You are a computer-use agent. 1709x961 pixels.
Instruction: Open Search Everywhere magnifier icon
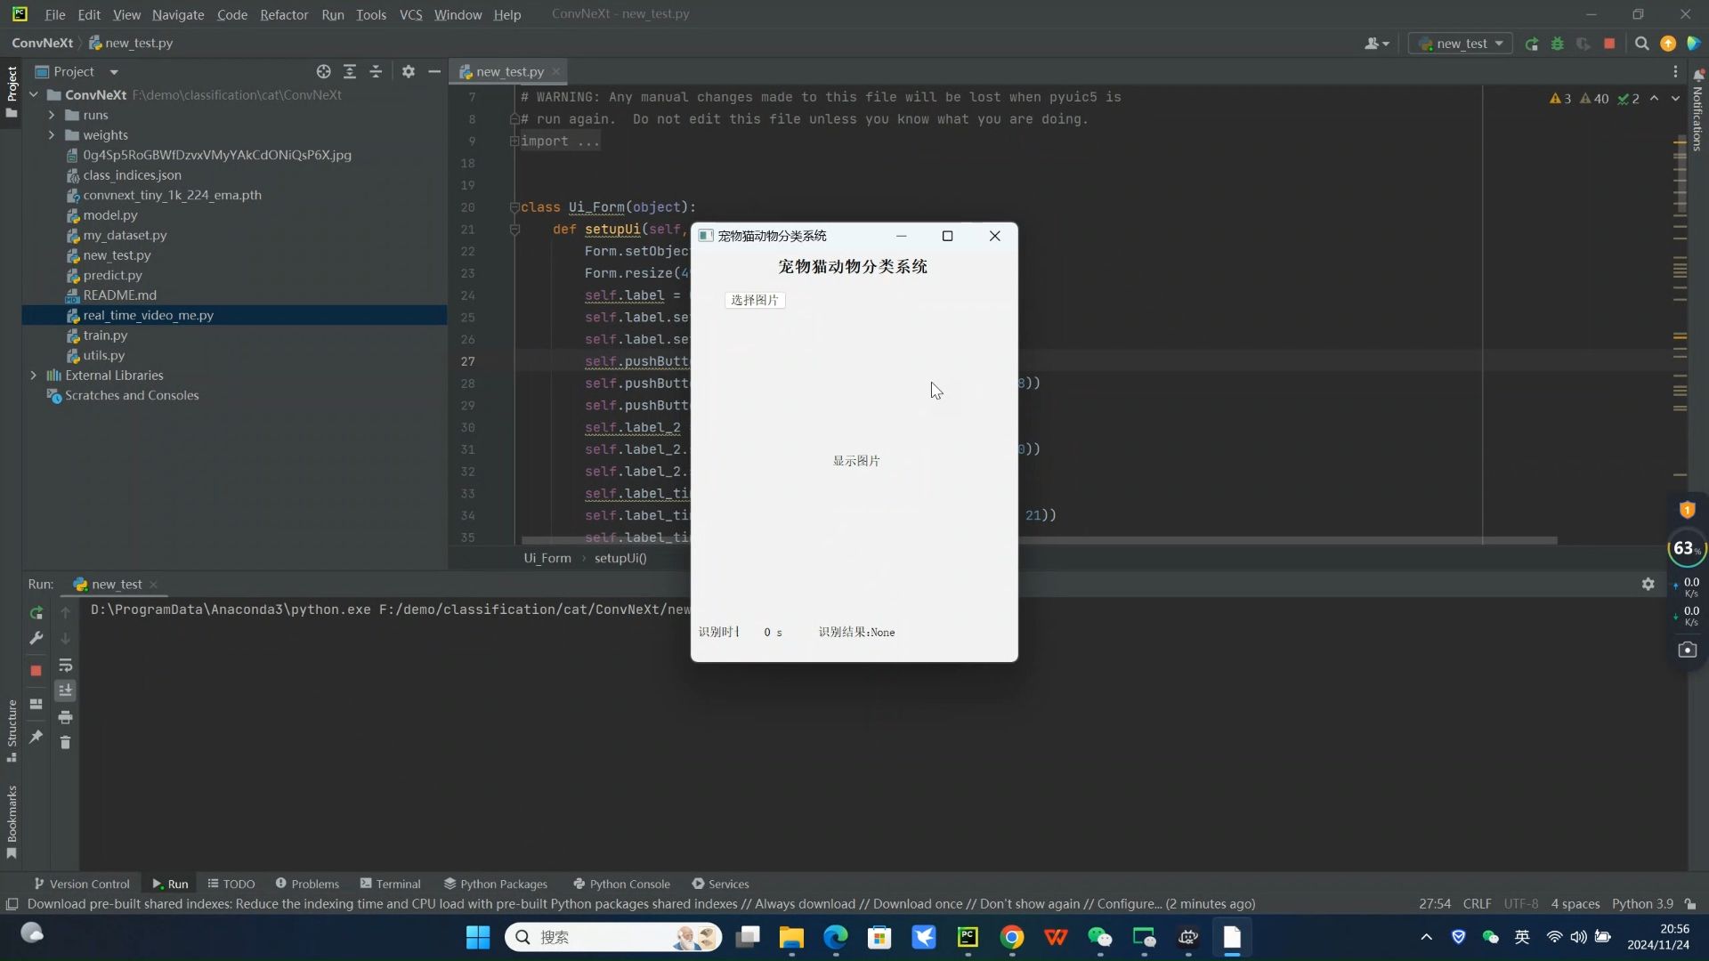click(x=1641, y=44)
